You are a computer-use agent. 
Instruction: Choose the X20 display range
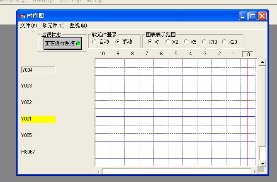[x=224, y=42]
